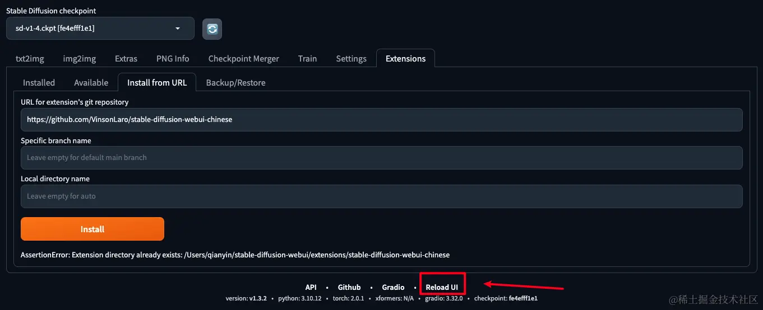
Task: Click the orange Install button
Action: tap(93, 229)
